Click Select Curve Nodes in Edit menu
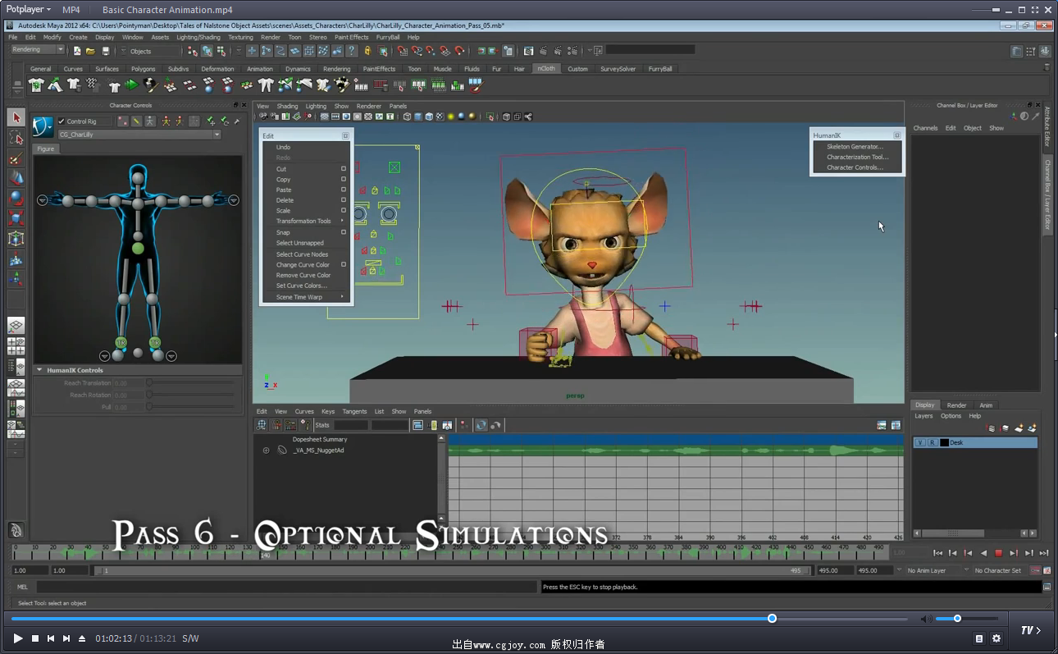1058x654 pixels. pos(302,254)
